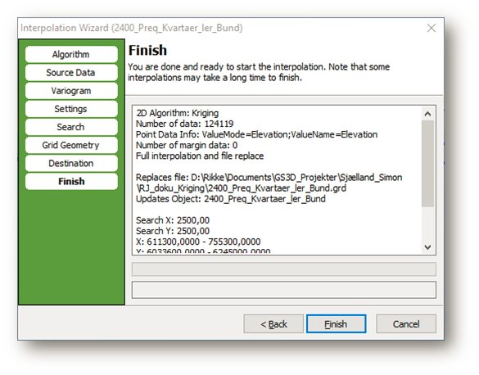The width and height of the screenshot is (479, 375).
Task: Cancel the Interpolation Wizard
Action: click(x=406, y=324)
